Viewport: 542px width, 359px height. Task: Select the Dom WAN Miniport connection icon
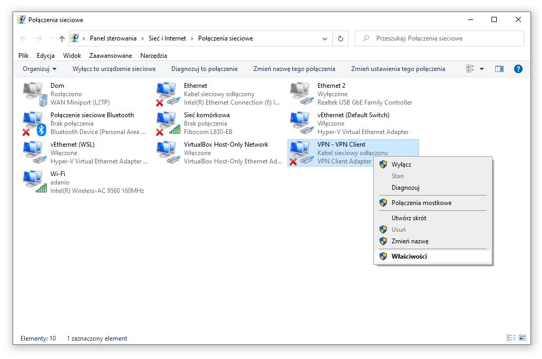click(x=35, y=94)
